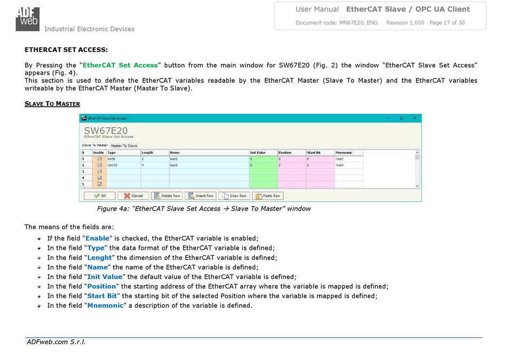The height and width of the screenshot is (352, 507).
Task: Minimize the EtherCAT Slave Set Access window
Action: coord(388,118)
